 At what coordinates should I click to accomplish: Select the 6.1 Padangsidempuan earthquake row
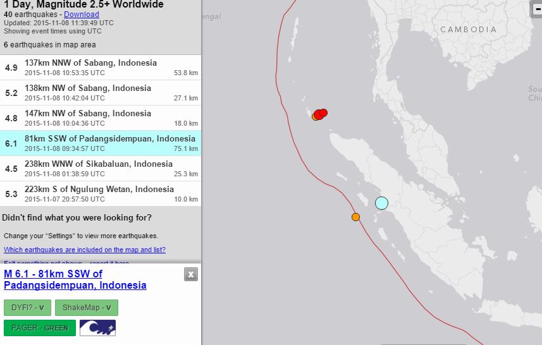coord(101,143)
